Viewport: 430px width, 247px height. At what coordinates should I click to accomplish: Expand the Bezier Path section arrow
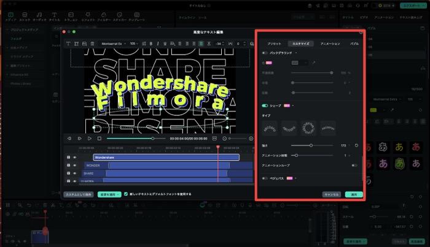click(295, 178)
